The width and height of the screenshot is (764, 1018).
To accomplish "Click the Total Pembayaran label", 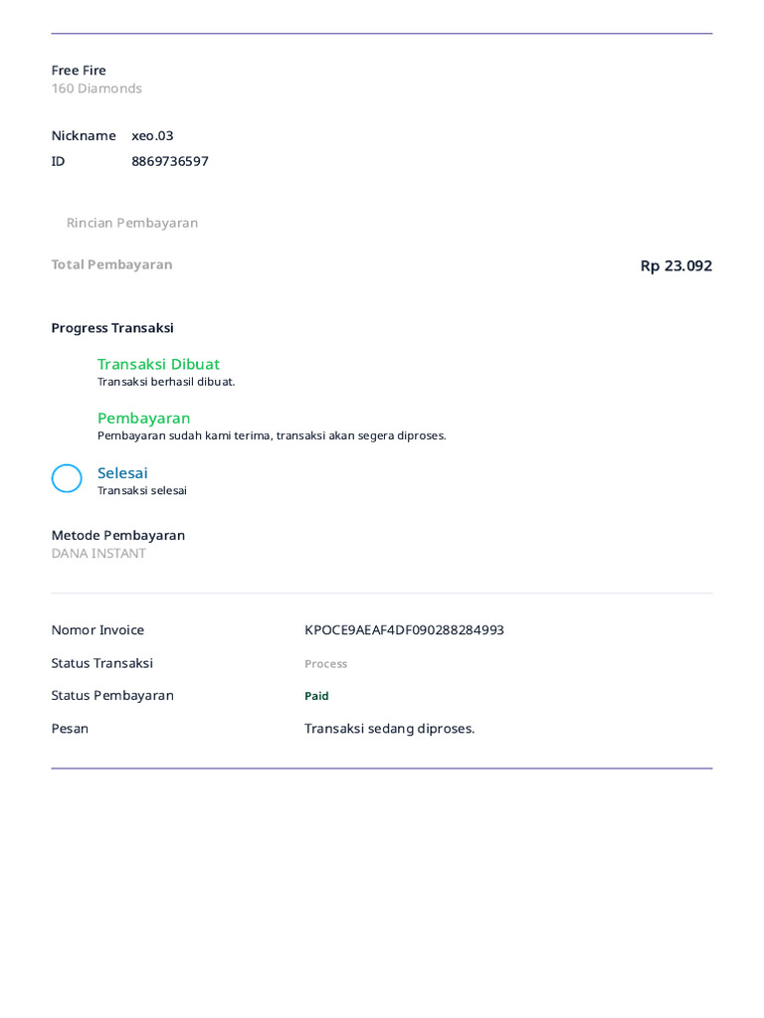I will click(x=111, y=264).
